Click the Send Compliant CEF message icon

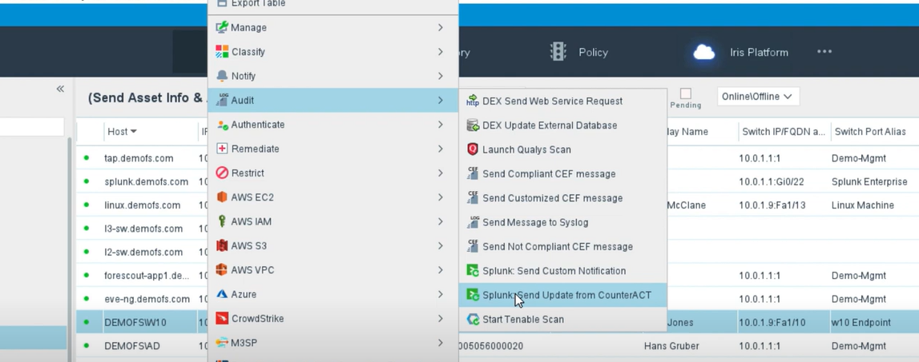coord(473,173)
